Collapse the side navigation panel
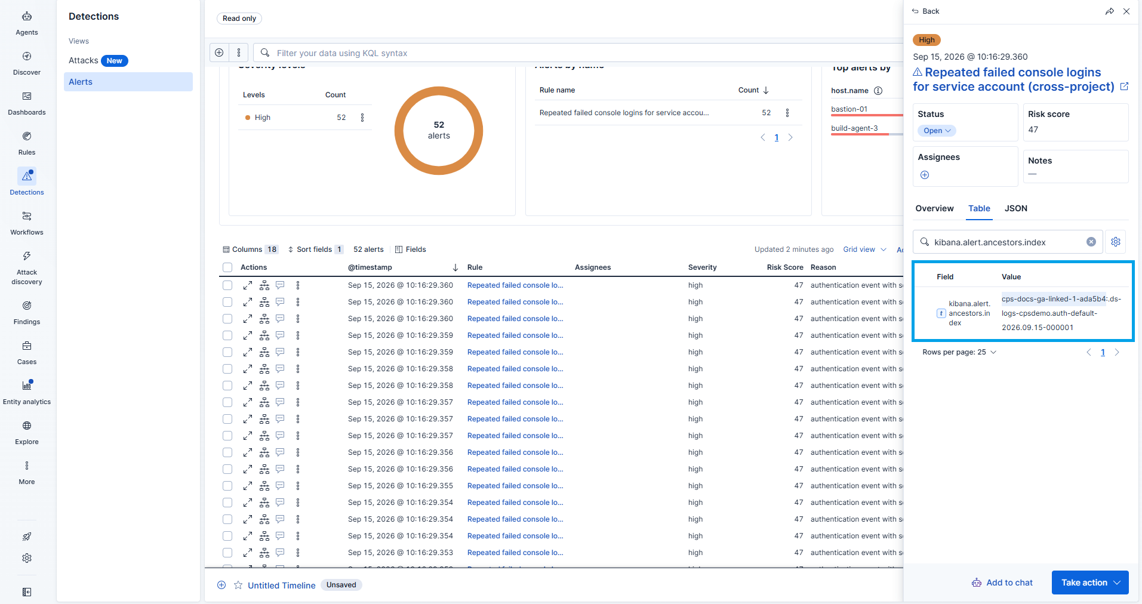Image resolution: width=1142 pixels, height=604 pixels. pyautogui.click(x=27, y=592)
